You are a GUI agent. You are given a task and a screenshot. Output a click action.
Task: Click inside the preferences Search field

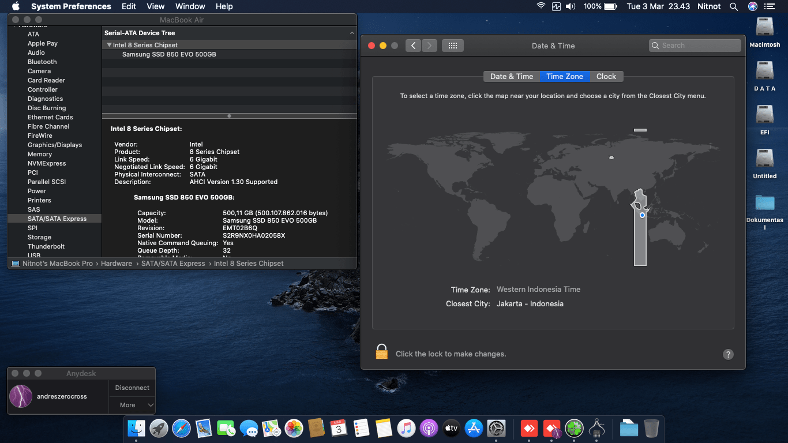click(695, 46)
